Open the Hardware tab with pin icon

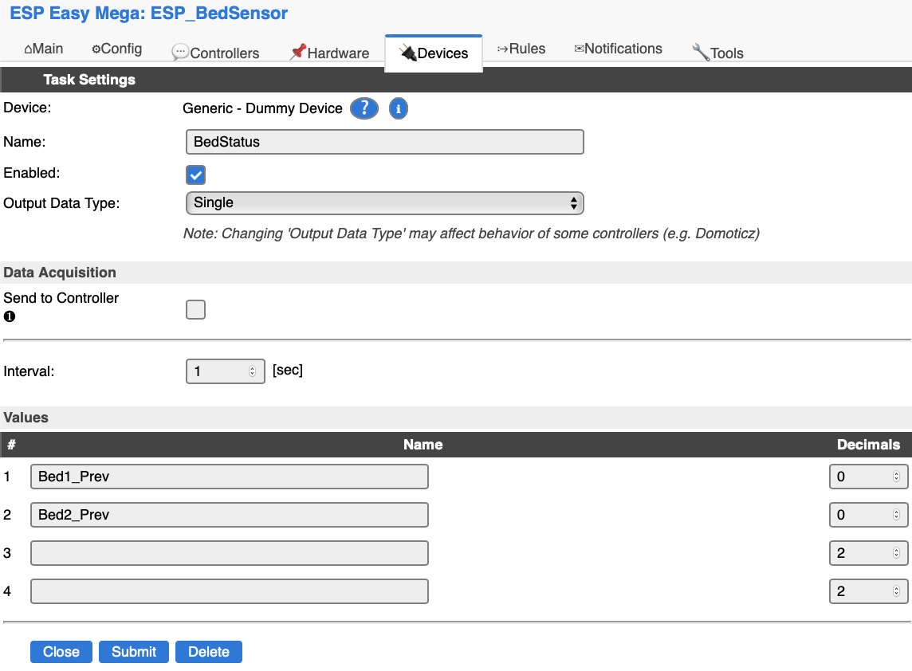tap(329, 53)
